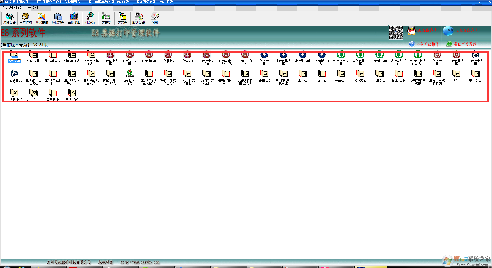The image size is (492, 268).
Task: Click the 表定义 toolbar icon
Action: coord(106,18)
